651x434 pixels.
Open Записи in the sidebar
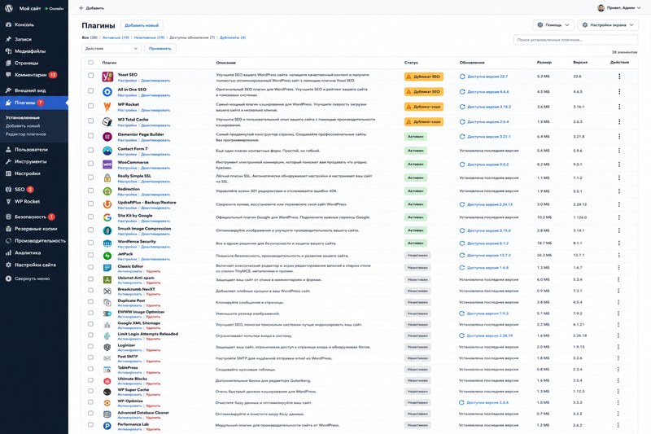point(24,39)
